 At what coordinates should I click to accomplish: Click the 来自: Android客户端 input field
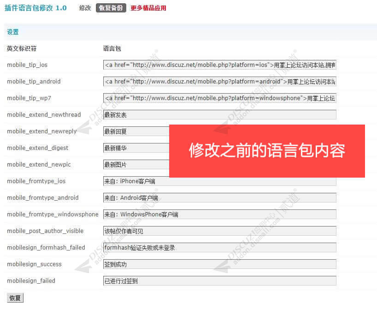(x=219, y=197)
